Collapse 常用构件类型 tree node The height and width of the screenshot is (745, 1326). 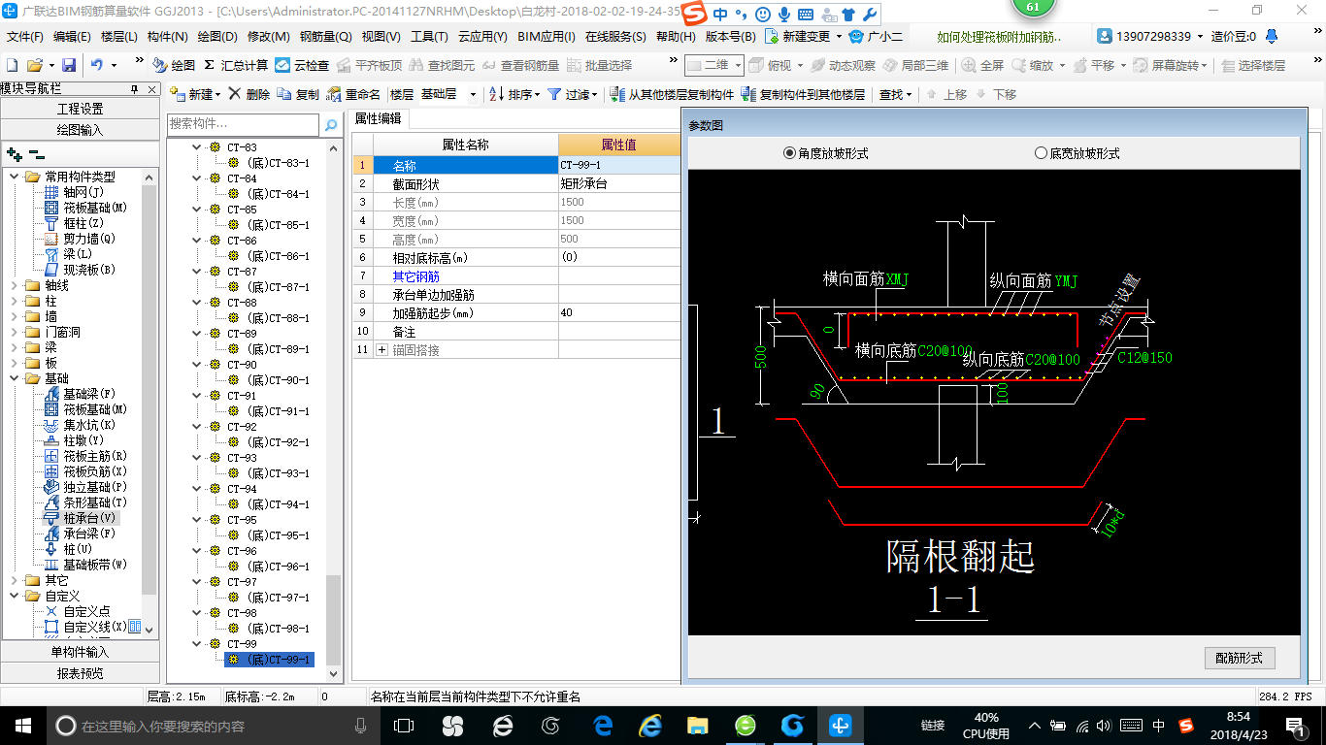coord(15,177)
